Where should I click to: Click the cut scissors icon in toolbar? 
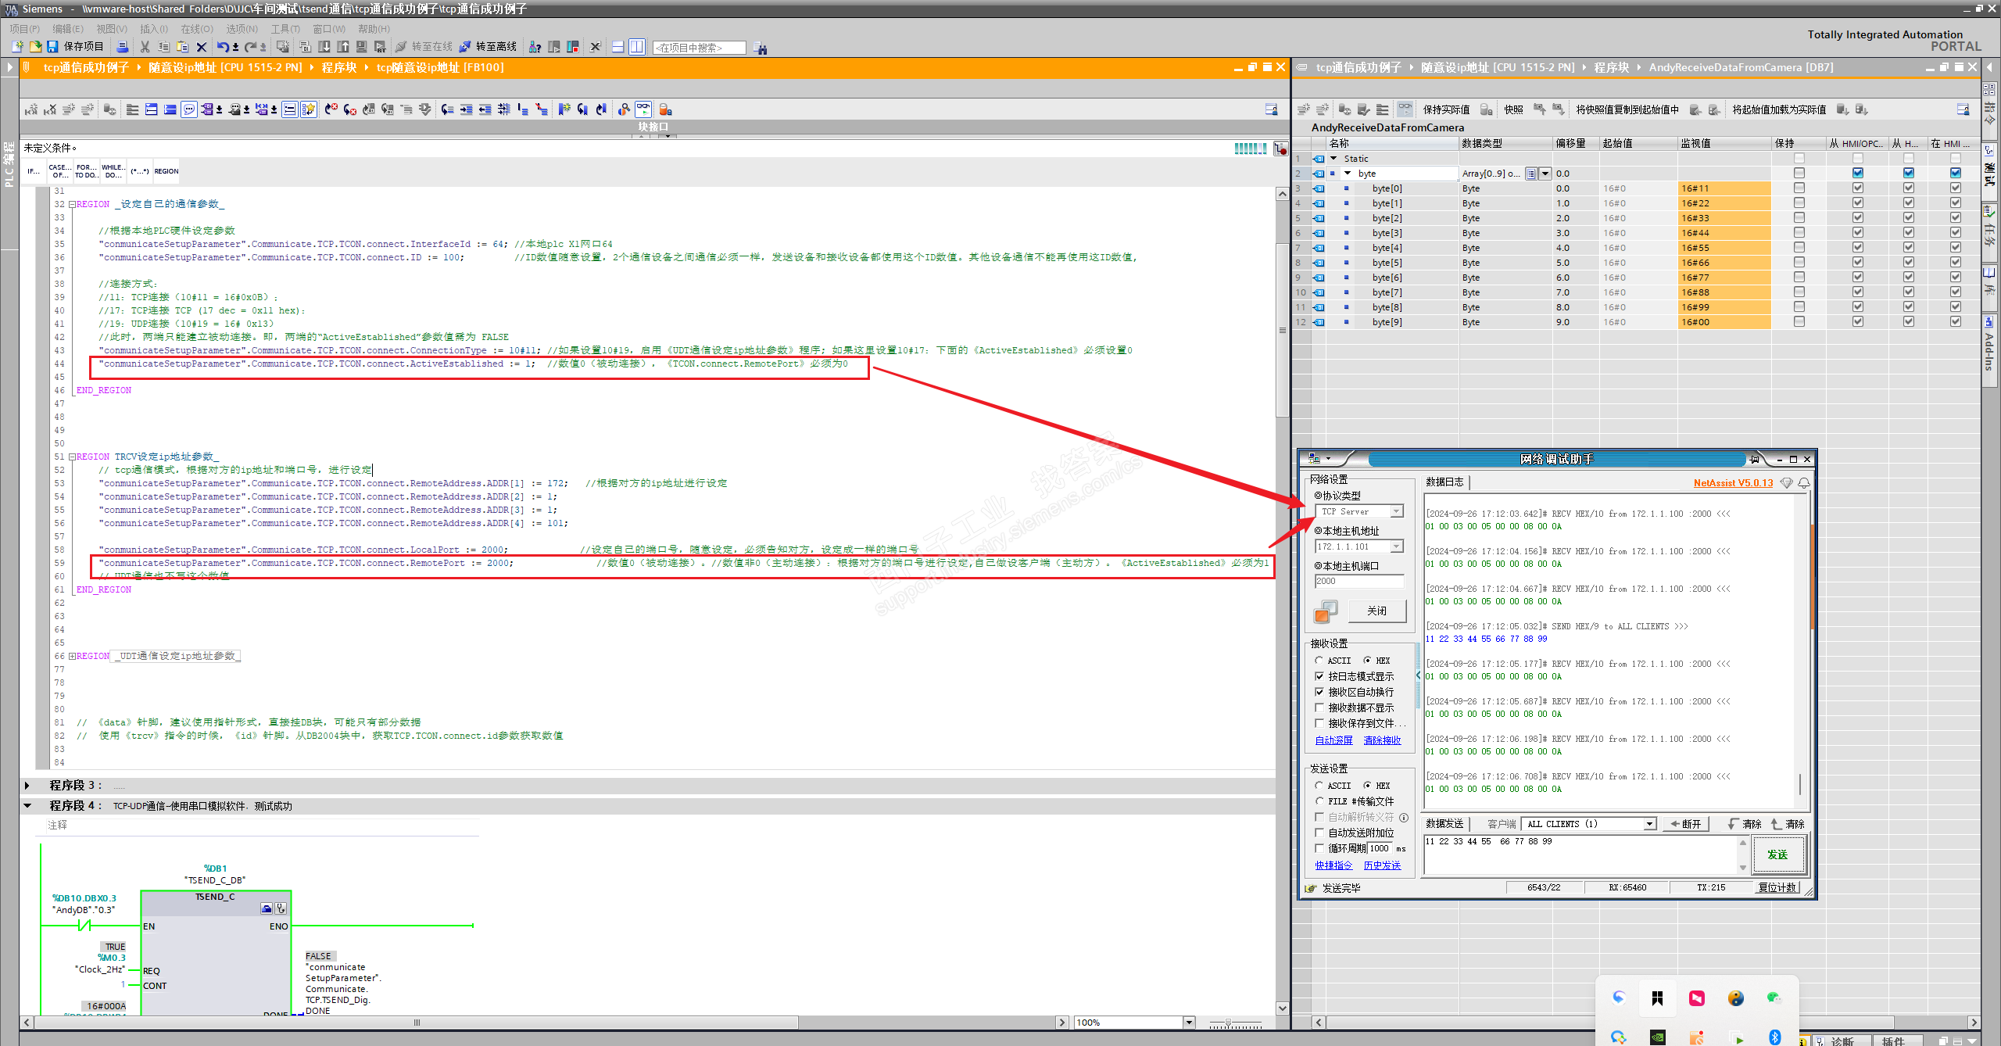pyautogui.click(x=145, y=47)
